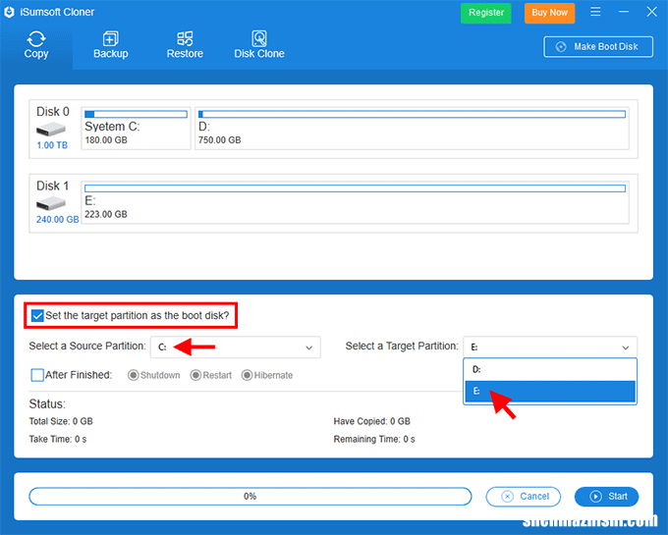Viewport: 668px width, 535px height.
Task: Click the 240.00 GB disk size label
Action: pos(58,219)
